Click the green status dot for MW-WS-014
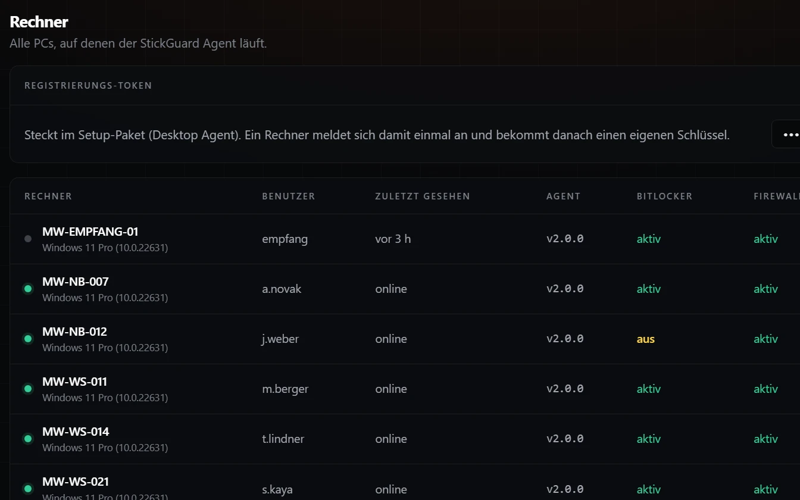Screen dimensions: 800x500 tap(28, 439)
